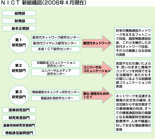The width and height of the screenshot is (155, 140).
Task: Select the 第1研究部門 circle
Action: pos(19,43)
